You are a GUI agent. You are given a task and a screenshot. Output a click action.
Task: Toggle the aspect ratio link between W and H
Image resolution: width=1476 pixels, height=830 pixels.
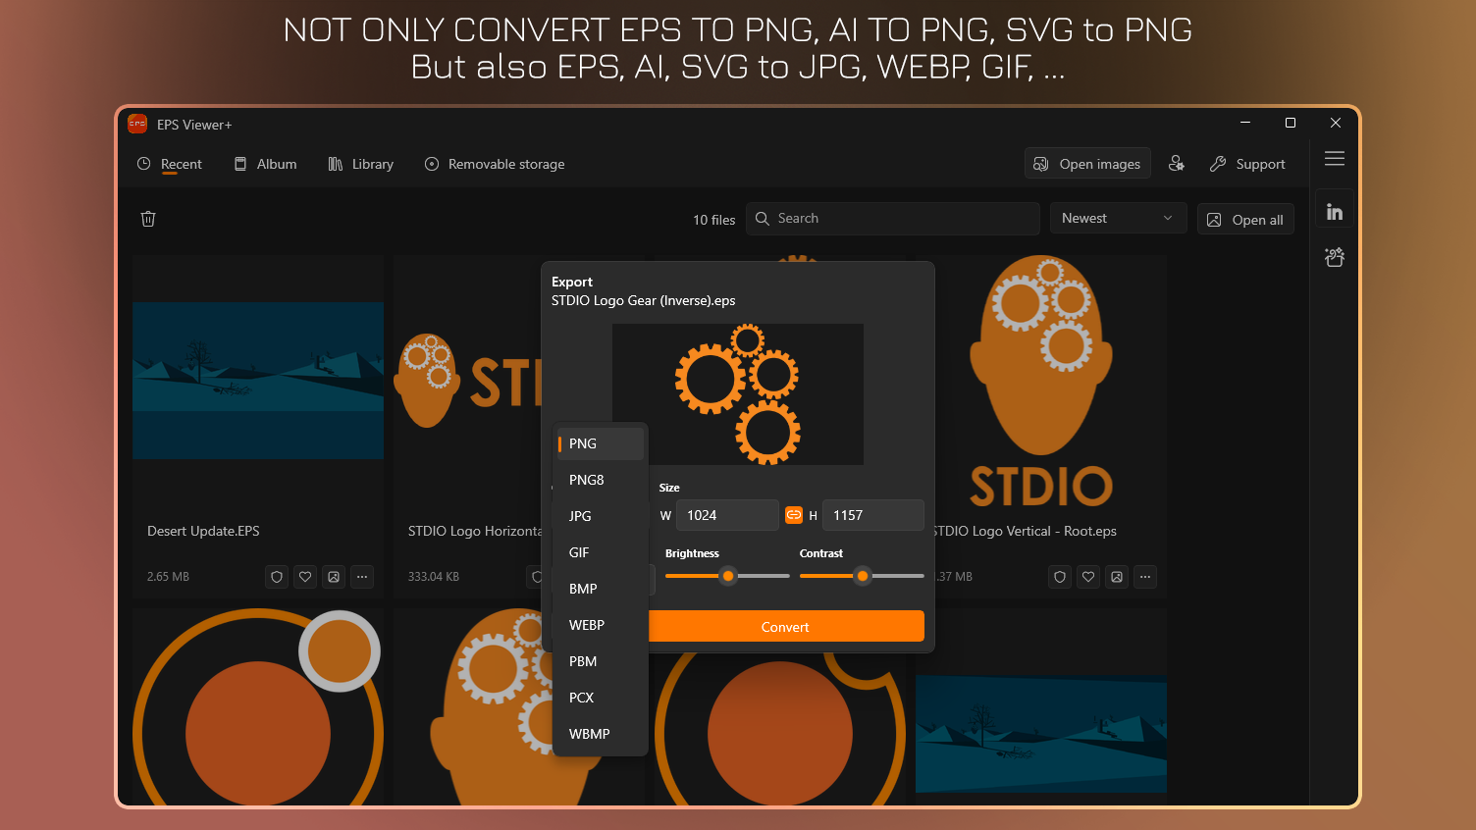[794, 515]
